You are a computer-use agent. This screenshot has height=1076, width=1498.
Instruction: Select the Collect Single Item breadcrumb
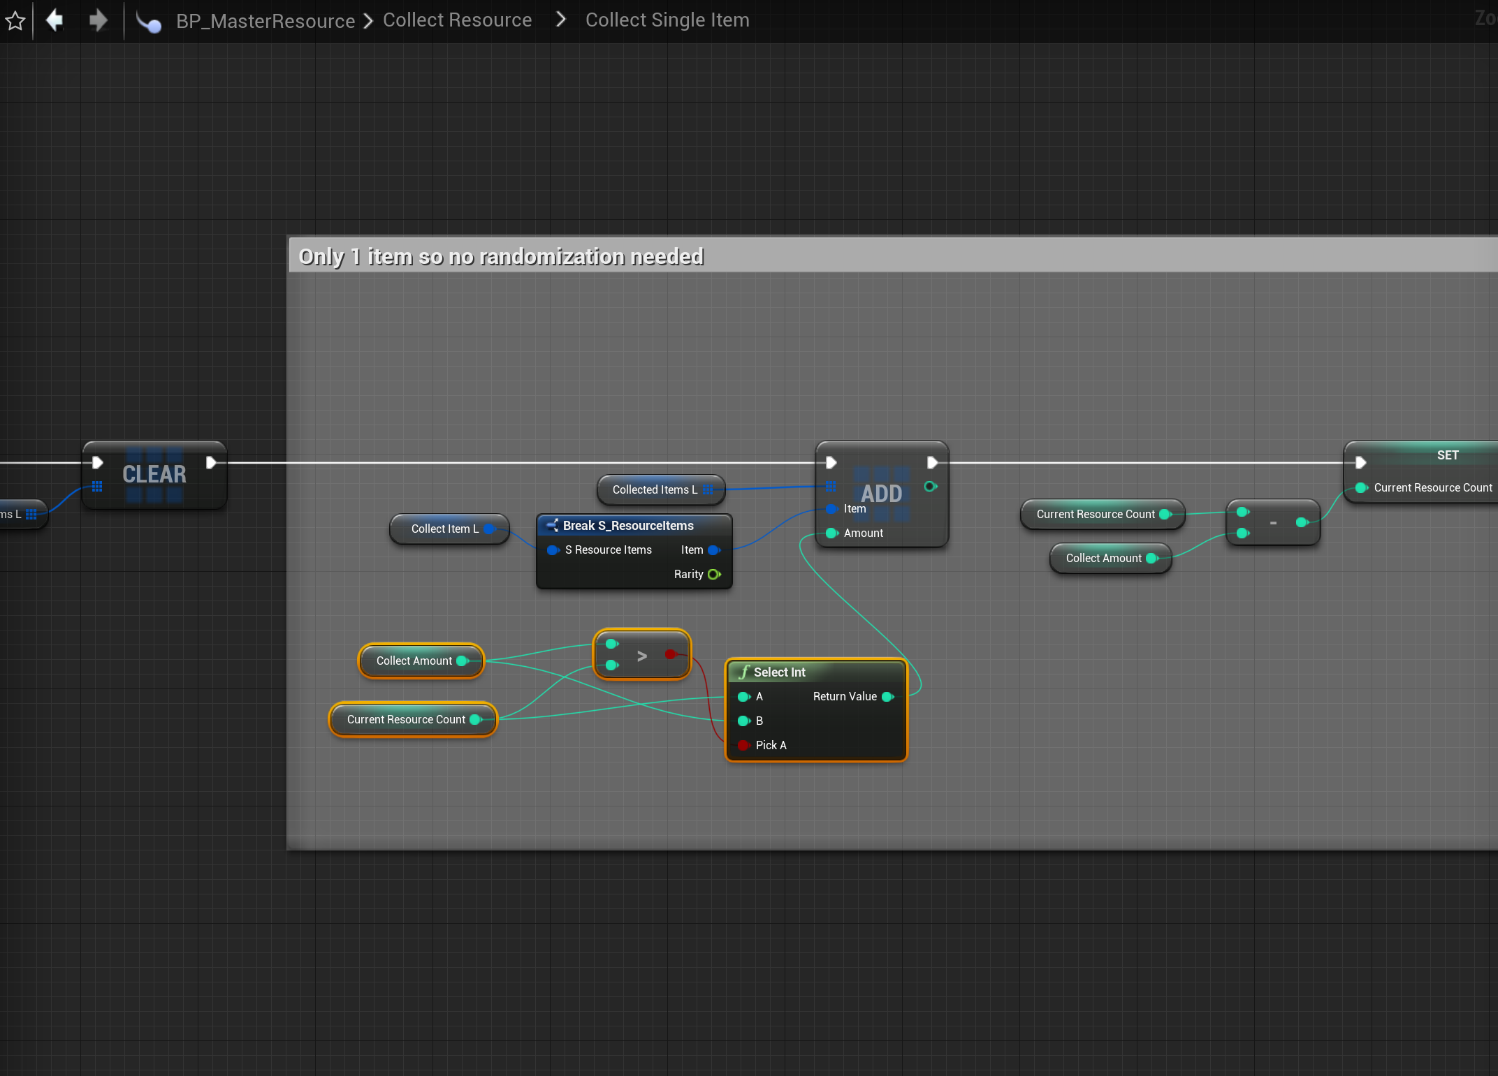click(x=667, y=20)
